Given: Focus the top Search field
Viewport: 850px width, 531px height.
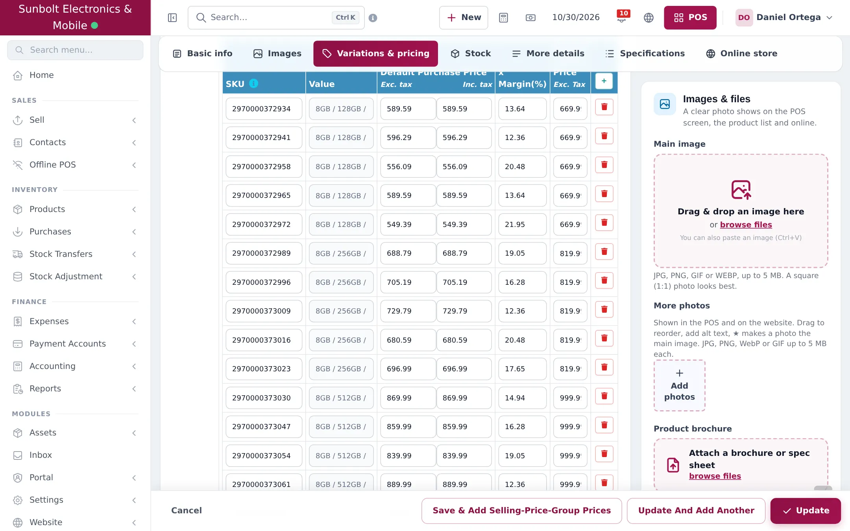Looking at the screenshot, I should (276, 18).
